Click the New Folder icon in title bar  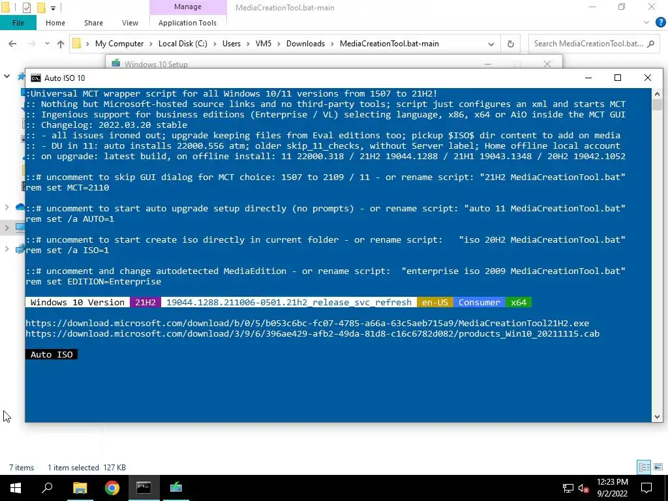[41, 7]
